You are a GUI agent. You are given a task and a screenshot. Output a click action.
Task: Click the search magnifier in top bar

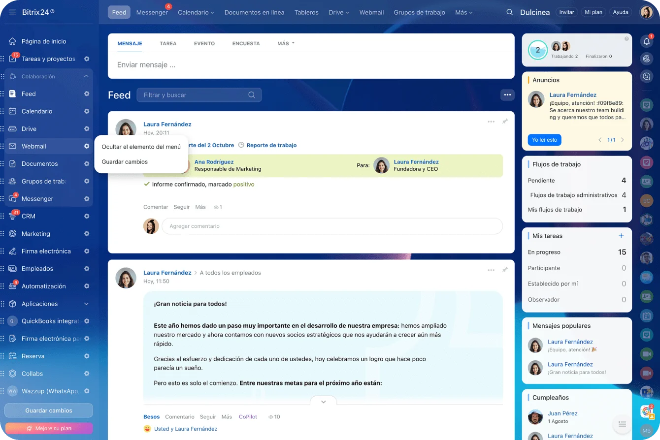click(509, 12)
